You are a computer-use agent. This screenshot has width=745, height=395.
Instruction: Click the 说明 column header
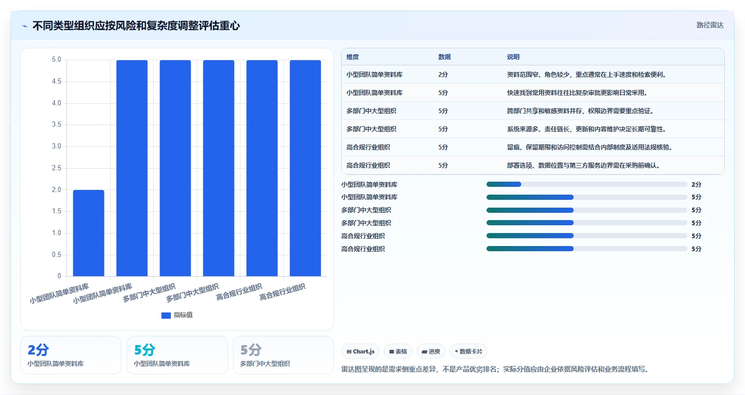pos(513,57)
